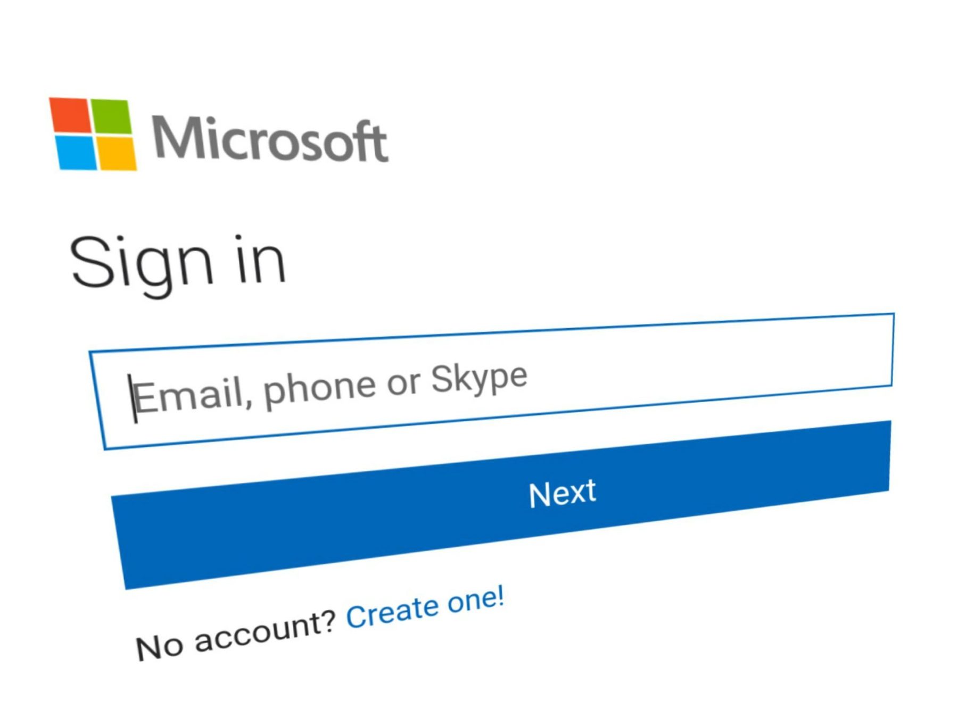Click the blue square of Microsoft logo
The image size is (958, 718).
[x=77, y=153]
